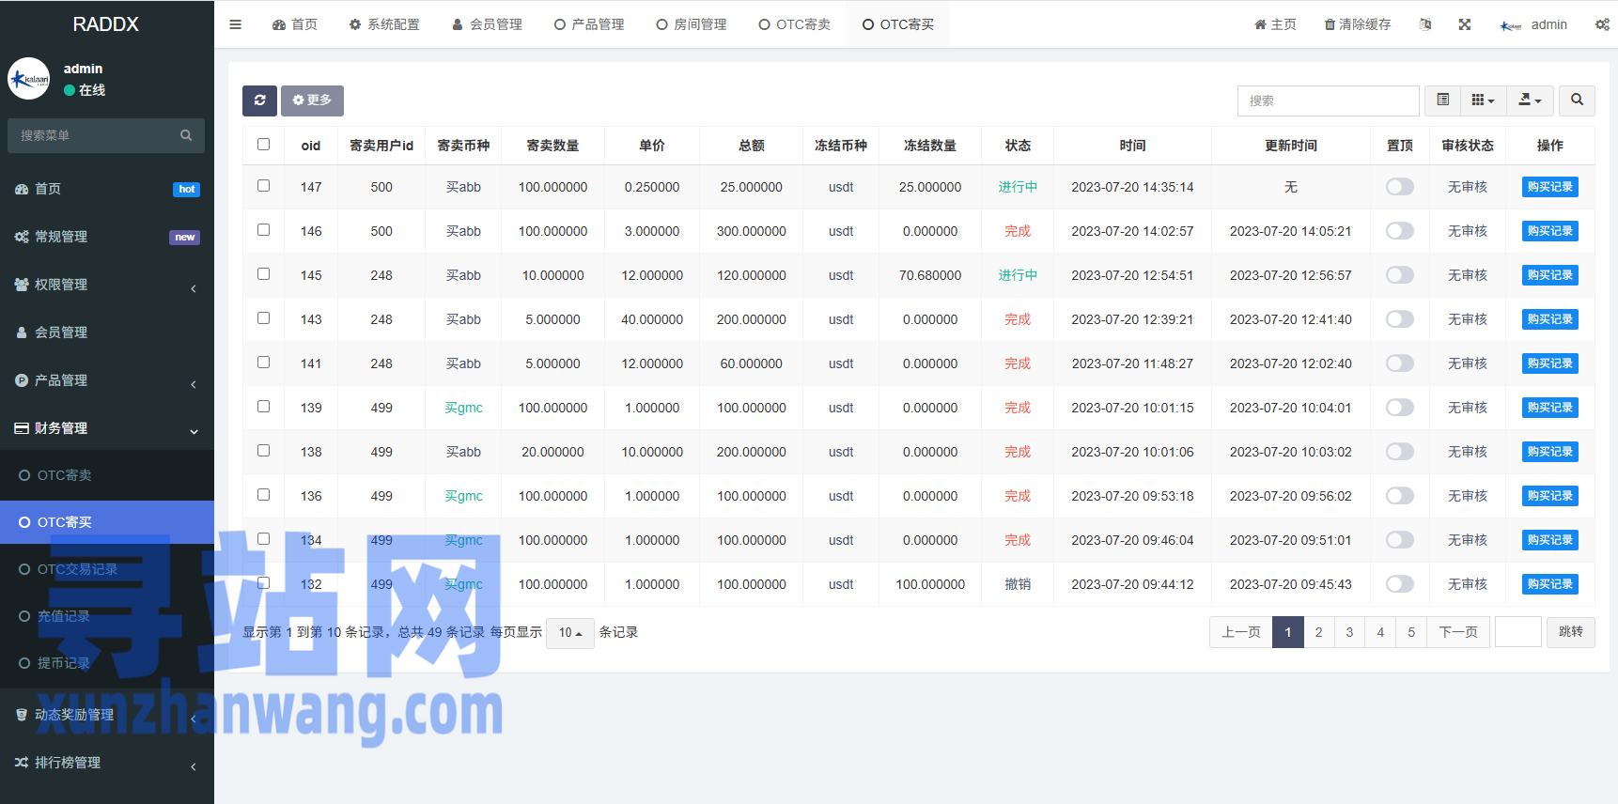This screenshot has width=1618, height=804.
Task: Switch to the 会员管理 top tab
Action: coord(487,24)
